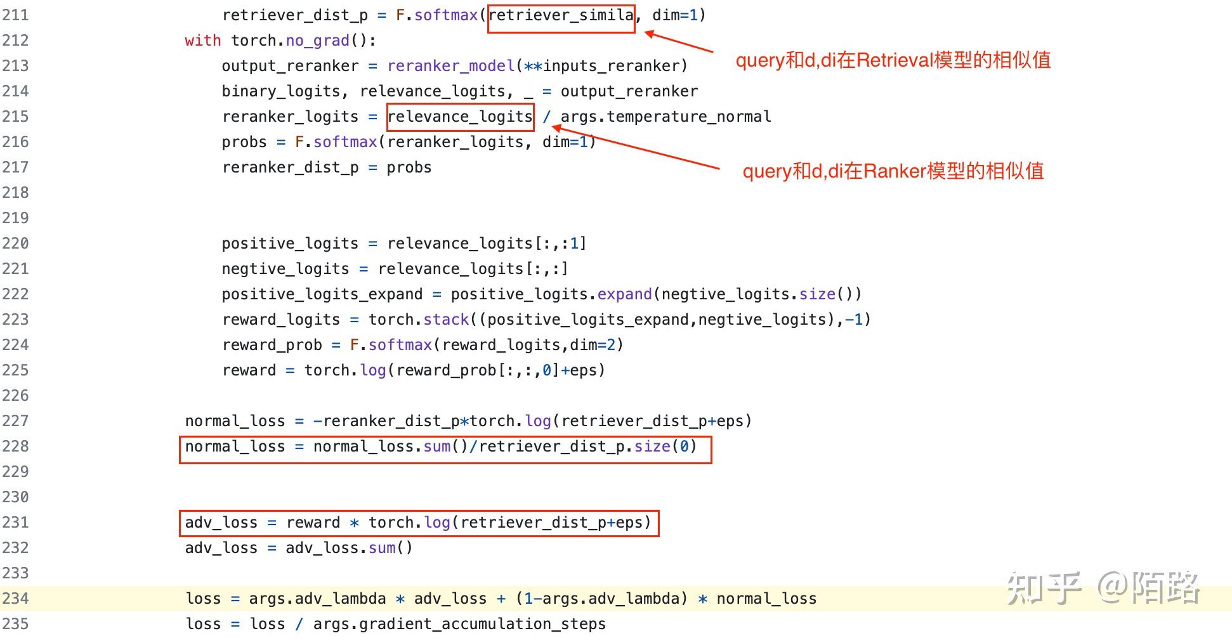
Task: Click the F.softmax call on line 211
Action: 444,15
